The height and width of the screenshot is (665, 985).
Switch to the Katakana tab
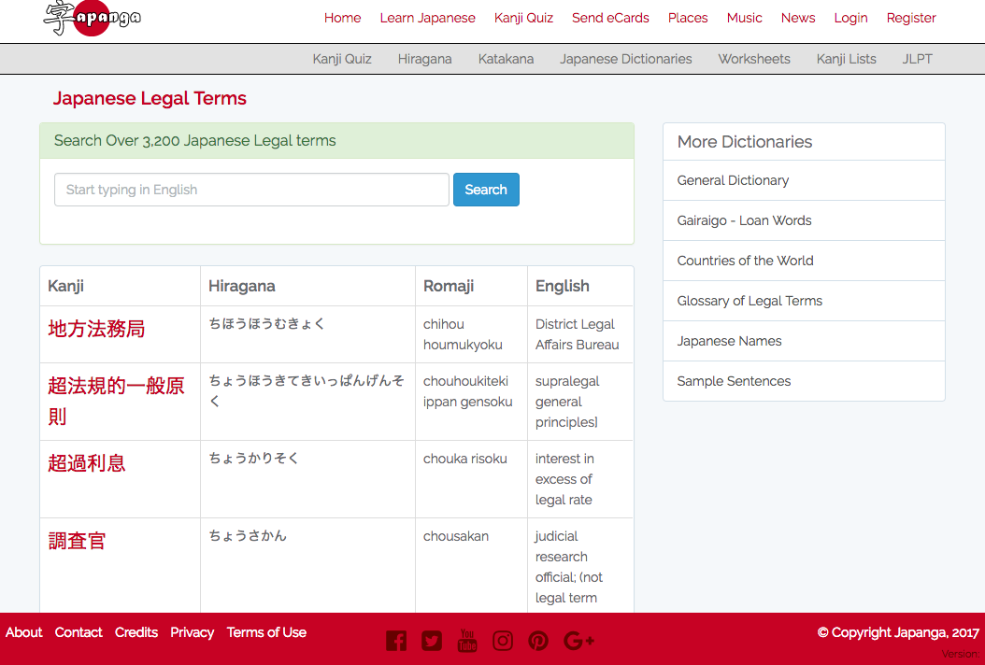point(506,59)
